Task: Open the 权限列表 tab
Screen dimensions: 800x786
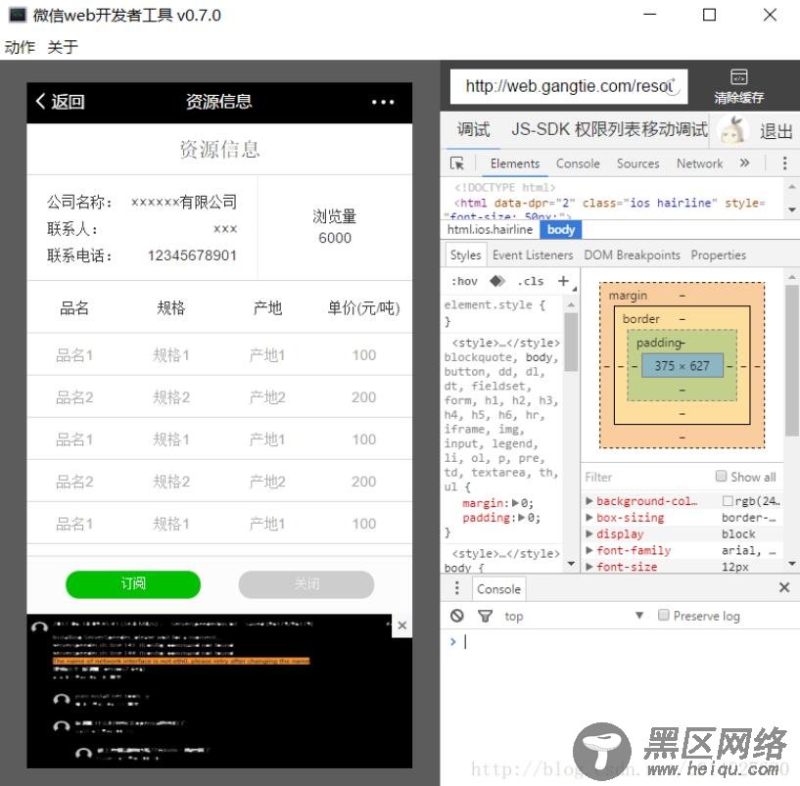Action: [608, 129]
